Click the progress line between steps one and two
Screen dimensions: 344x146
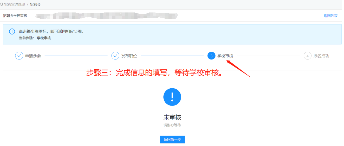76,56
